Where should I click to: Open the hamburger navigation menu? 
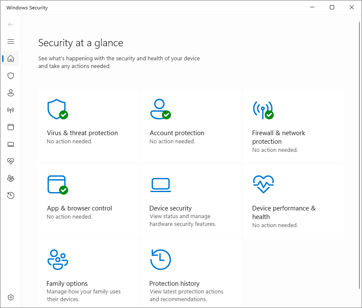(11, 41)
